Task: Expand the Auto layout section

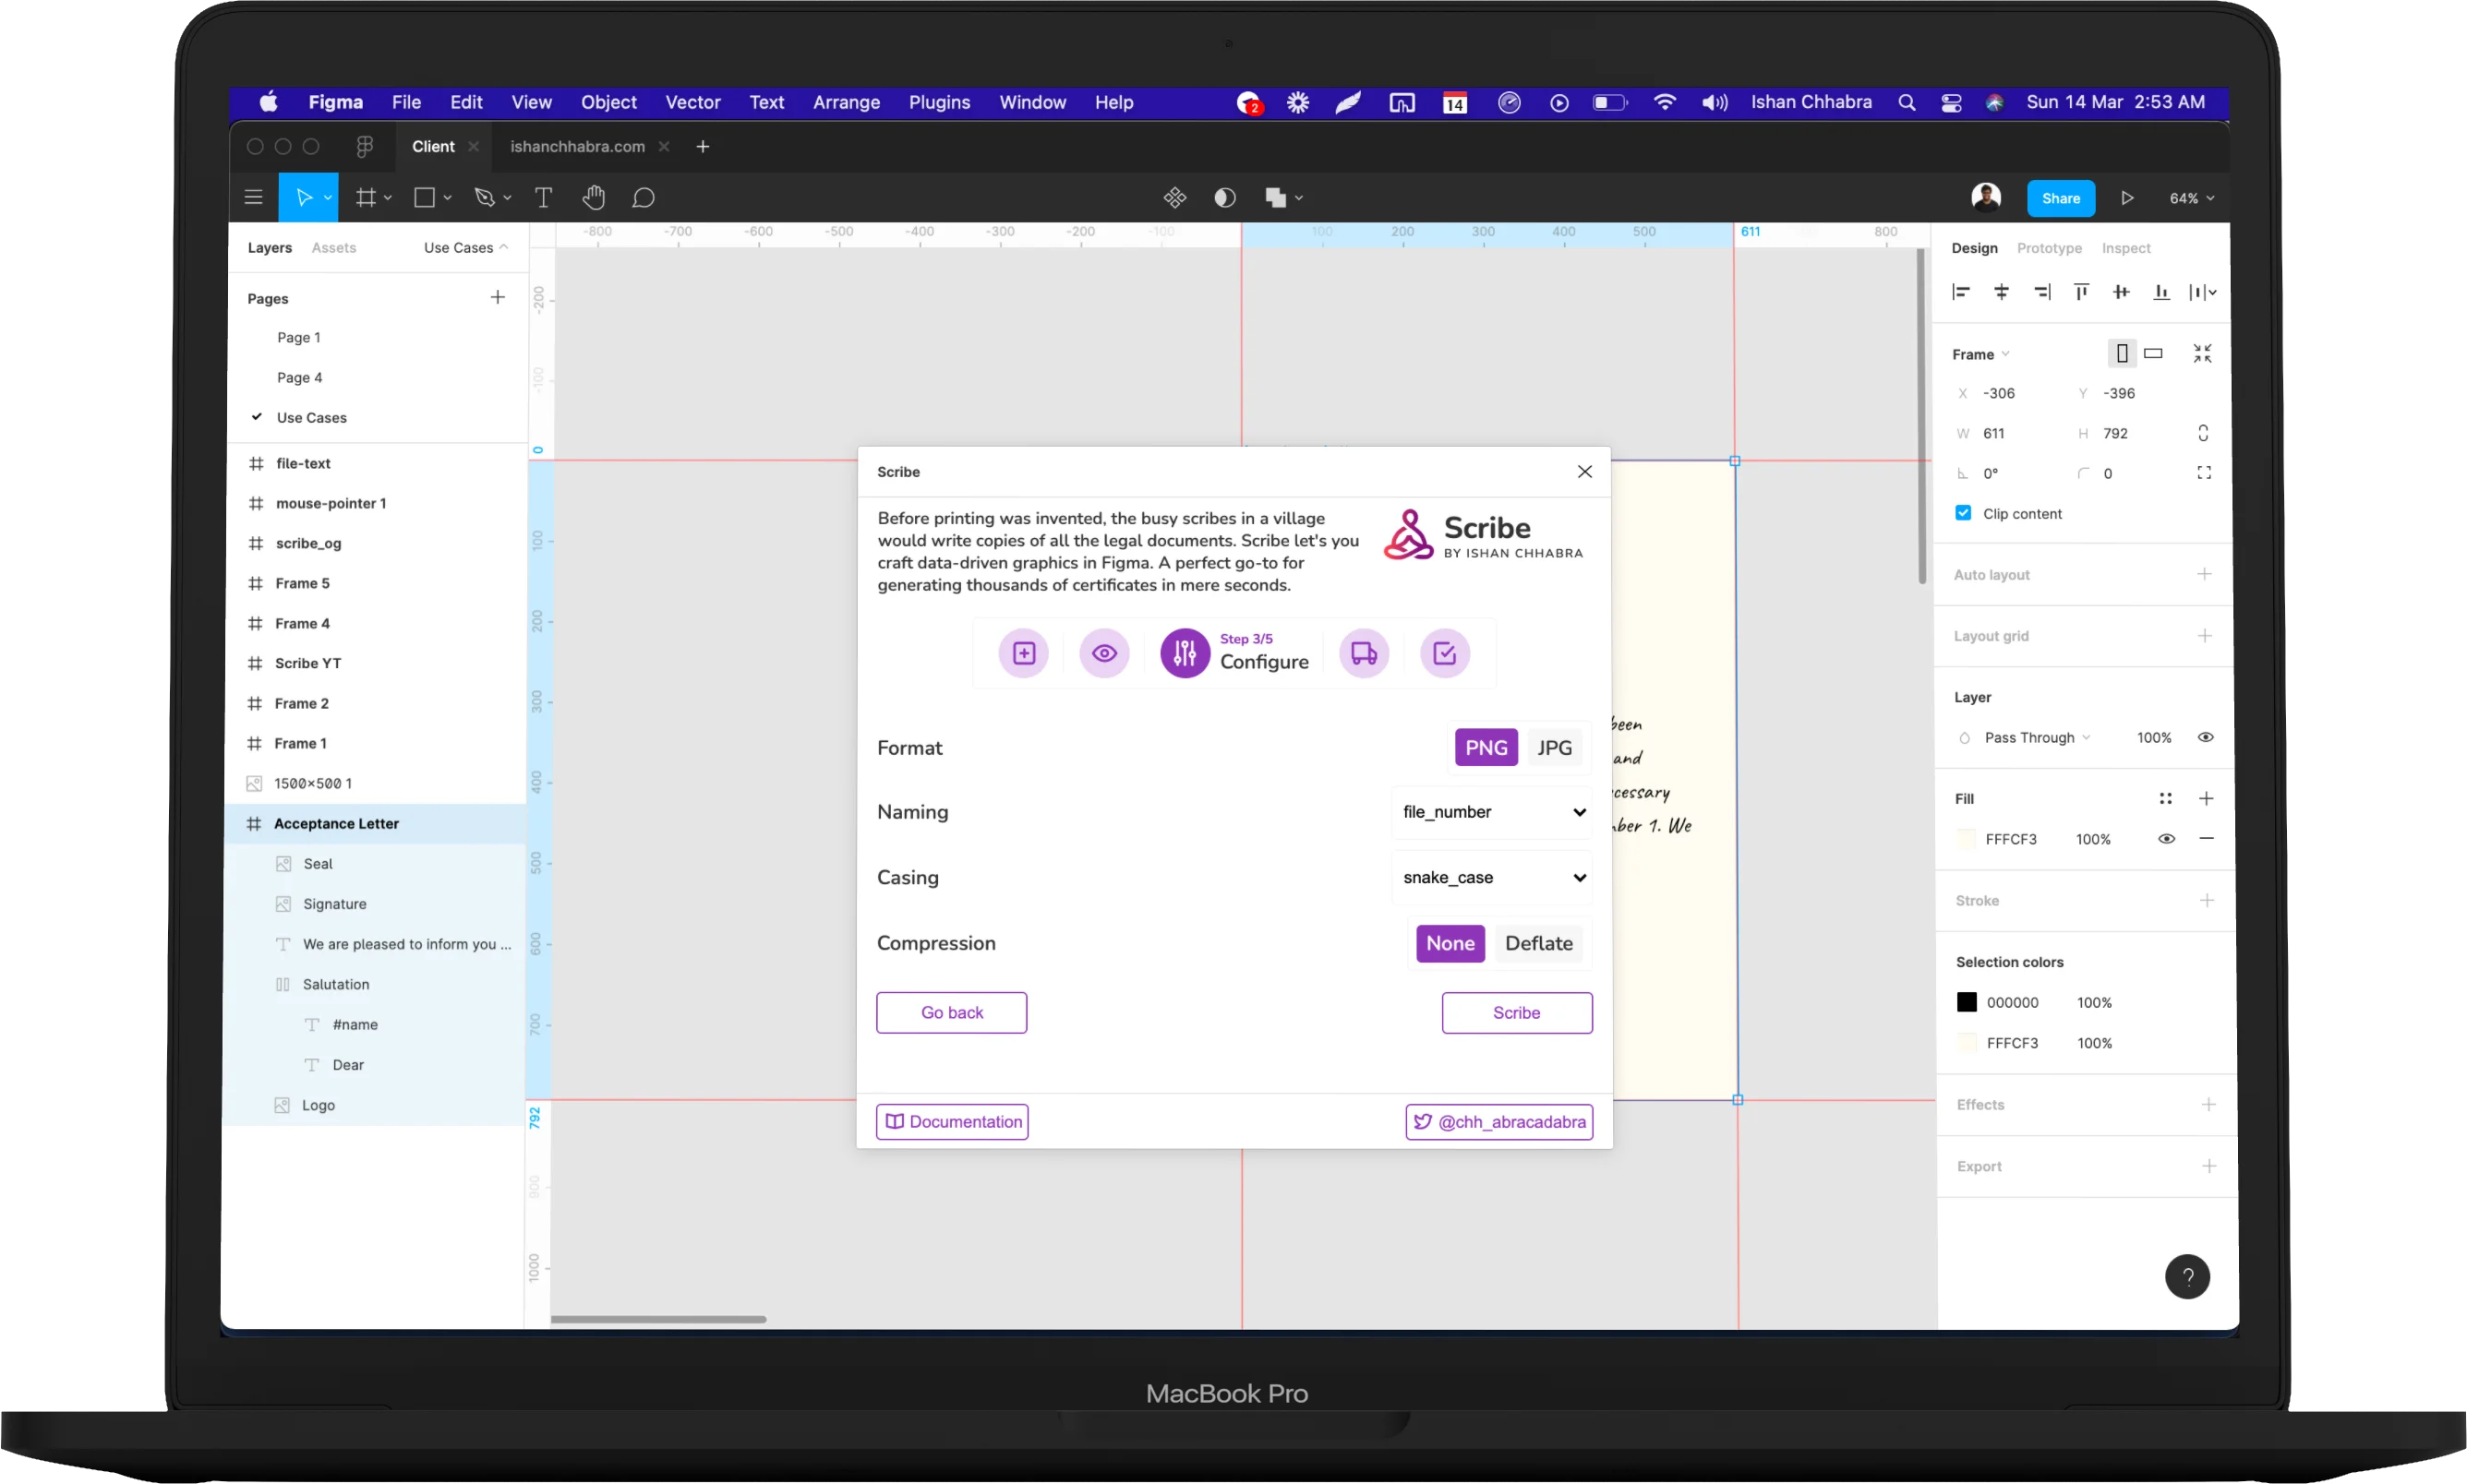Action: click(x=2203, y=574)
